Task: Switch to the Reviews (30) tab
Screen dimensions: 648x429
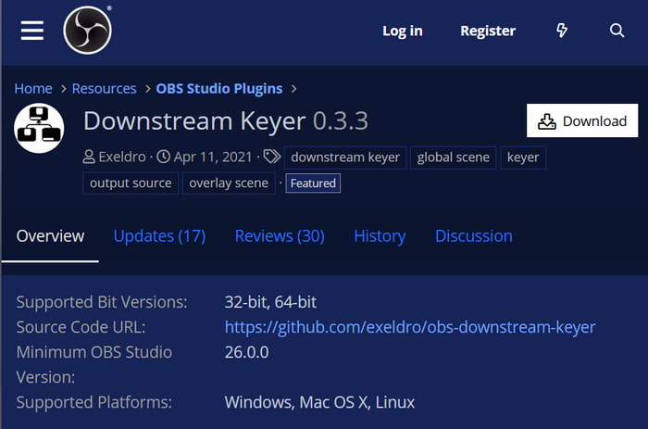Action: (x=280, y=236)
